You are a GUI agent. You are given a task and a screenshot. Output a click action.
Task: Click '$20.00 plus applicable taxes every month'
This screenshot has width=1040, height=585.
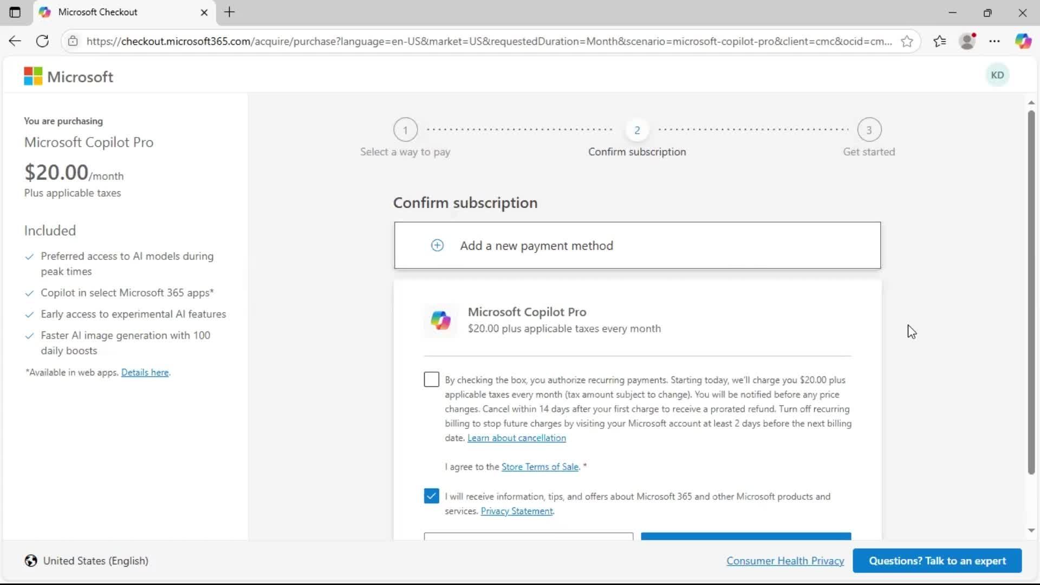point(564,328)
